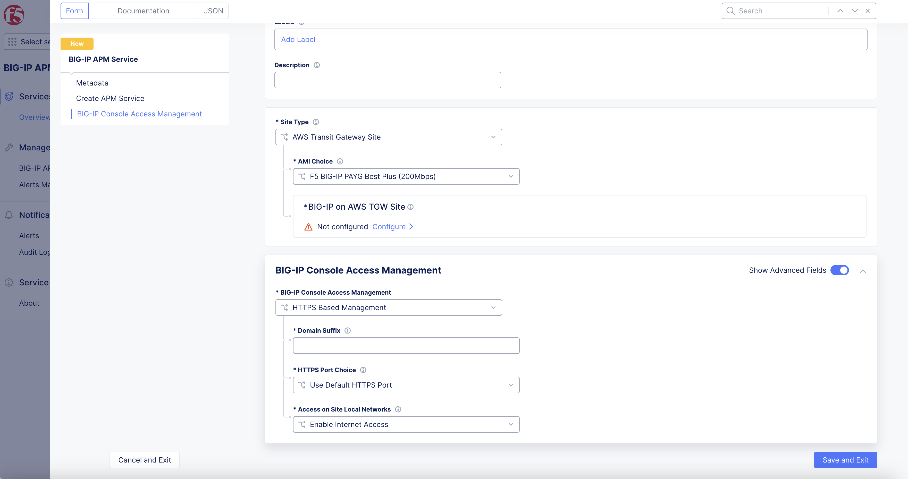
Task: Click info icon next to BIG-IP on AWS TGW Site
Action: pyautogui.click(x=410, y=207)
